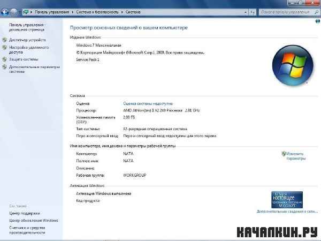Image resolution: width=321 pixels, height=241 pixels.
Task: Open the address bar history dropdown arrow
Action: click(x=246, y=12)
